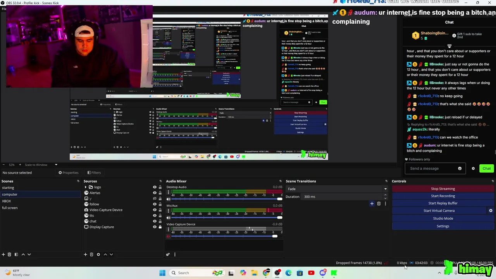Open OBS Settings from Controls
This screenshot has height=279, width=496.
[443, 226]
